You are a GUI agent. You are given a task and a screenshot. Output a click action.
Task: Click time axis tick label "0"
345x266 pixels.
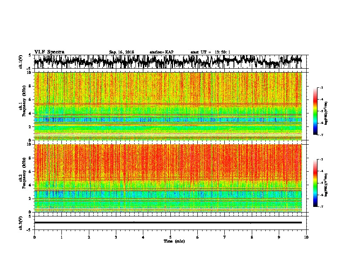pos(34,237)
